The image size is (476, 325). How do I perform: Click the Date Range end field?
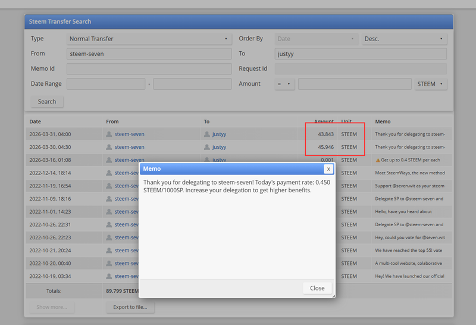pyautogui.click(x=192, y=84)
